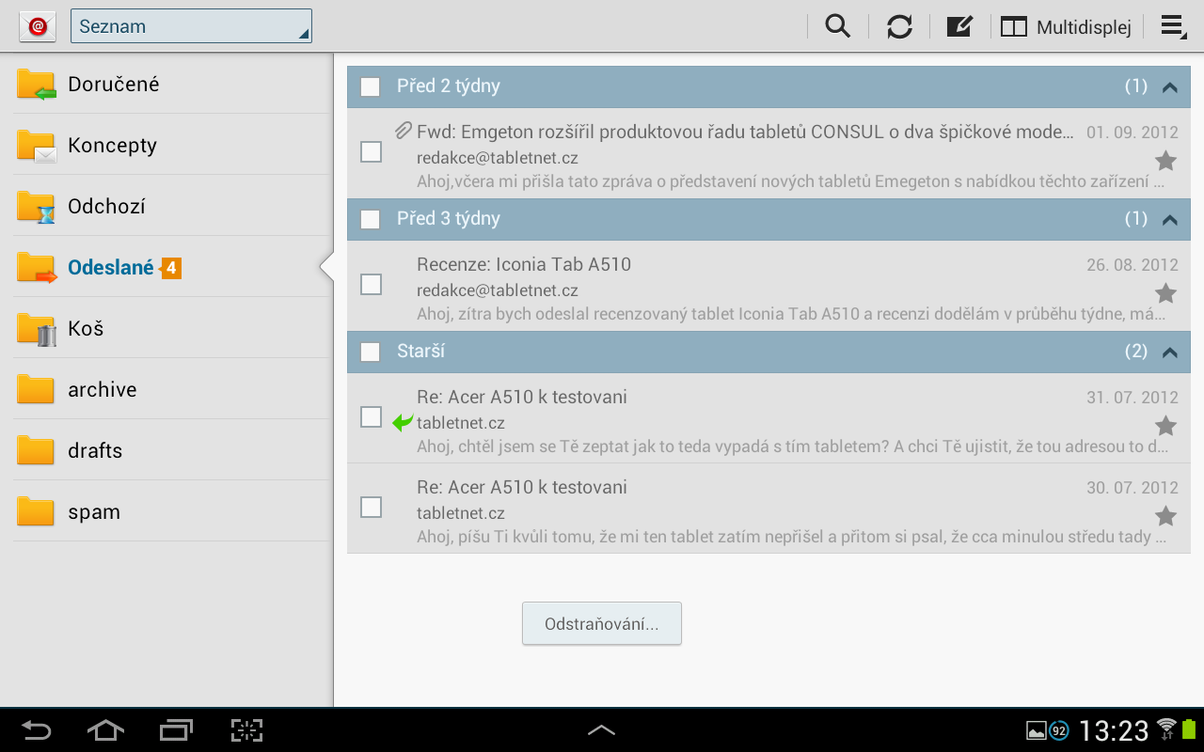Tap the Android home button
This screenshot has height=752, width=1204.
(x=105, y=730)
